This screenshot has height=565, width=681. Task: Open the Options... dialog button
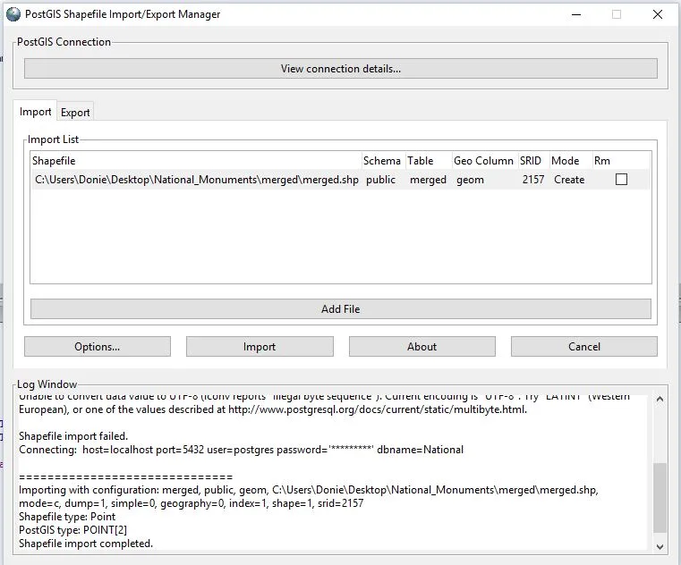(x=98, y=347)
